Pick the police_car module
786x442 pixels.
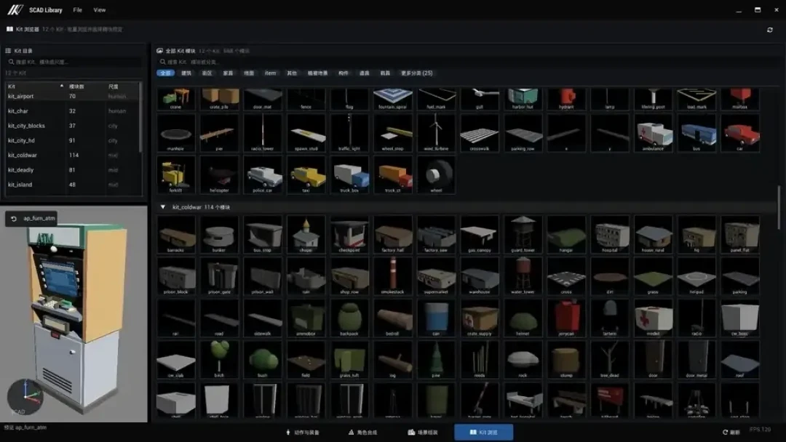263,174
